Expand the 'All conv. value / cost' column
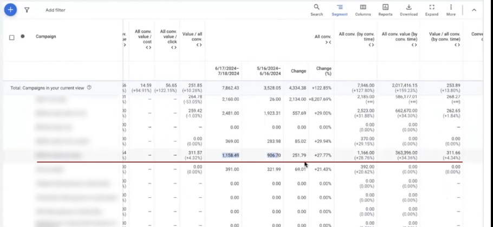The height and width of the screenshot is (227, 493). tap(147, 47)
